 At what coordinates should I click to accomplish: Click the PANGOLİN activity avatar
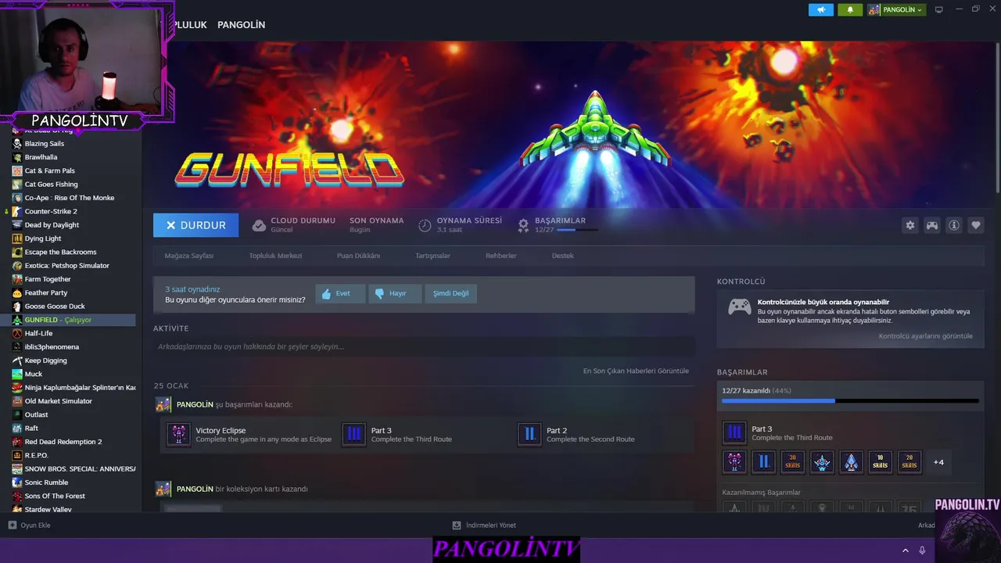point(163,405)
